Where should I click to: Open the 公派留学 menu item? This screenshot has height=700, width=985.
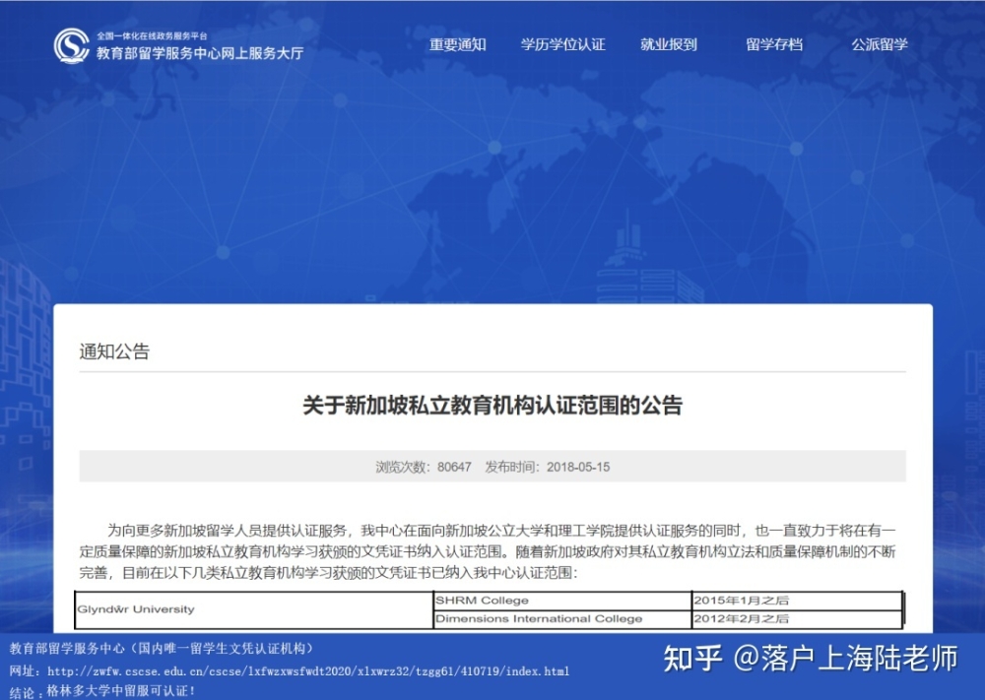(x=880, y=44)
